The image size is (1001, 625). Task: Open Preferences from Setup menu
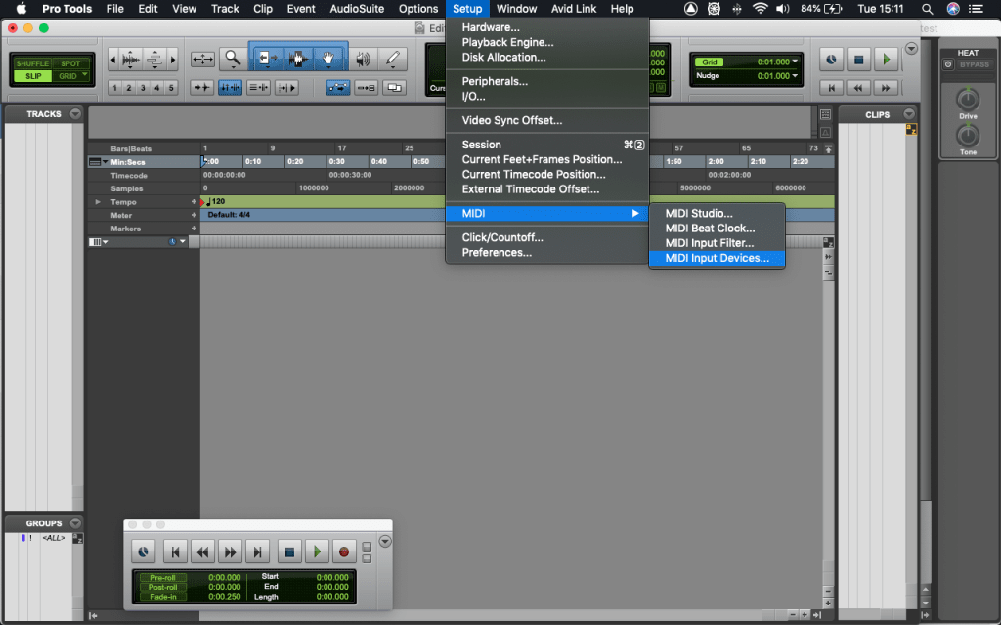(547, 253)
